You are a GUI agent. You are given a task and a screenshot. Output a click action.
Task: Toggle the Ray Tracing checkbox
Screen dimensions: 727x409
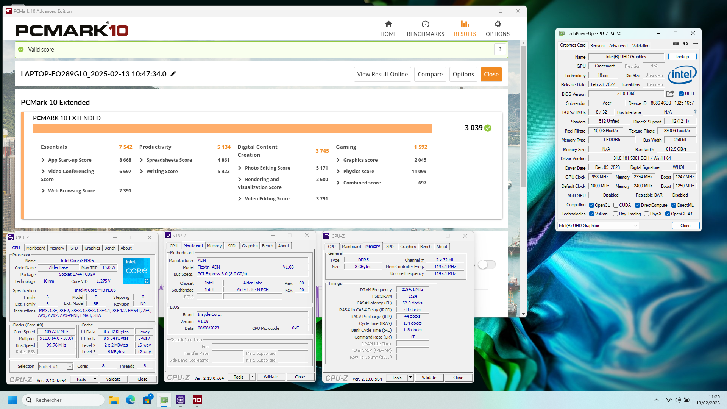pyautogui.click(x=615, y=214)
